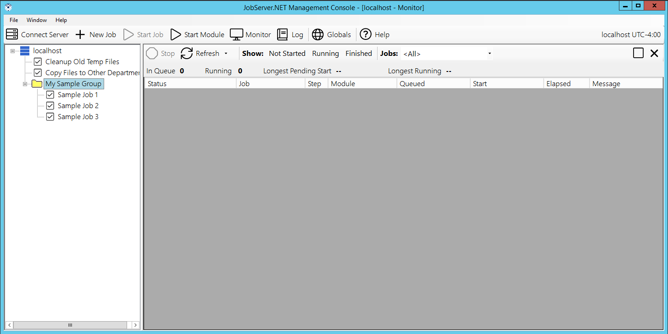The width and height of the screenshot is (668, 334).
Task: Open the Jobs filter combo box
Action: click(446, 54)
